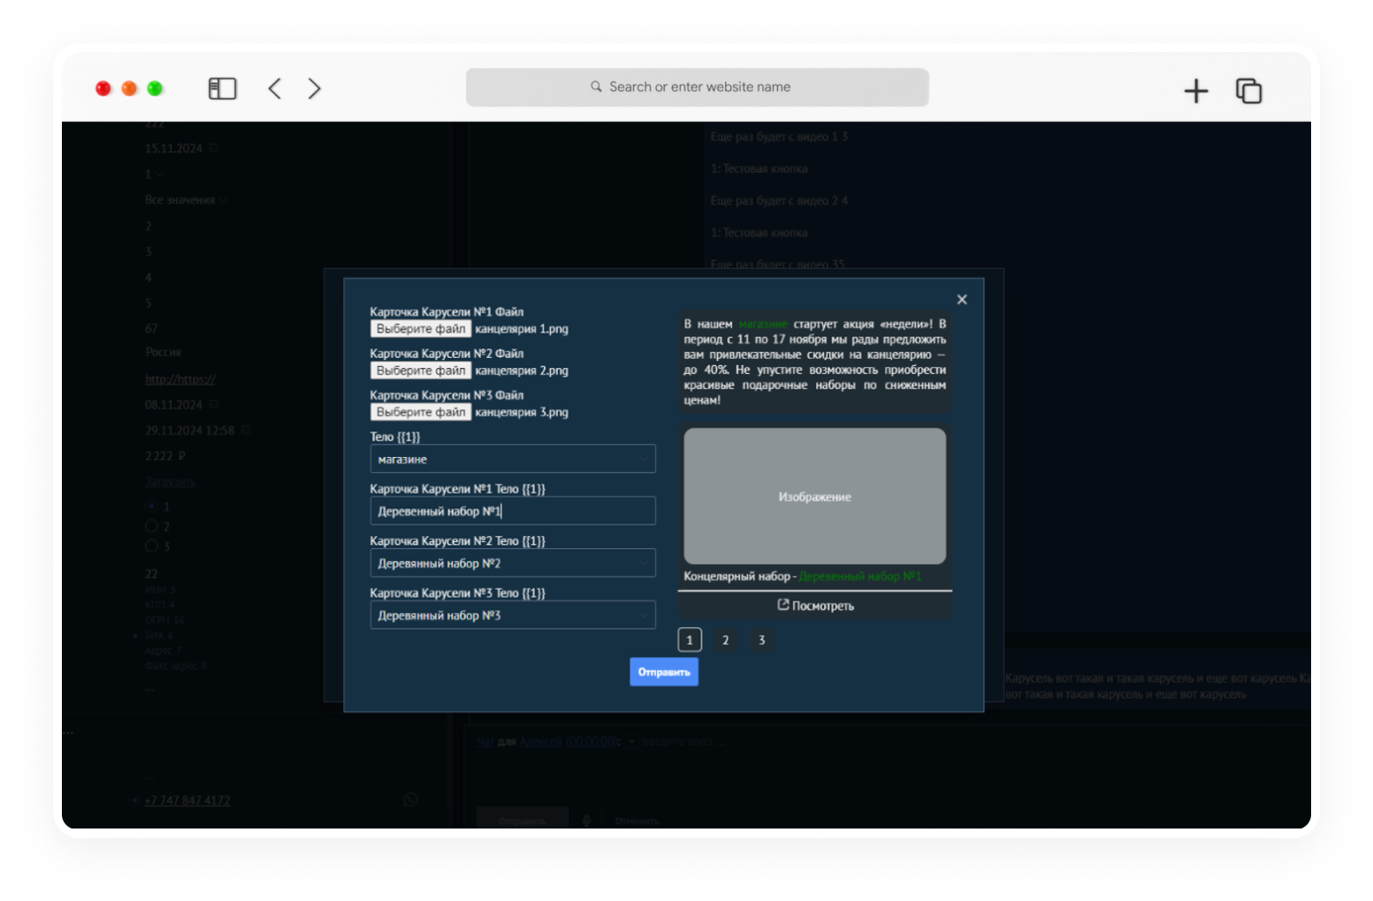The width and height of the screenshot is (1373, 901).
Task: Select radio option 1 in left panel
Action: click(x=151, y=506)
